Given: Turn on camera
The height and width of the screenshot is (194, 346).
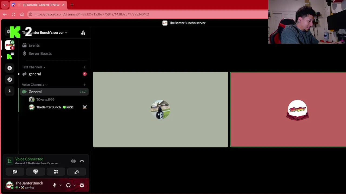Looking at the screenshot, I should 15,172.
